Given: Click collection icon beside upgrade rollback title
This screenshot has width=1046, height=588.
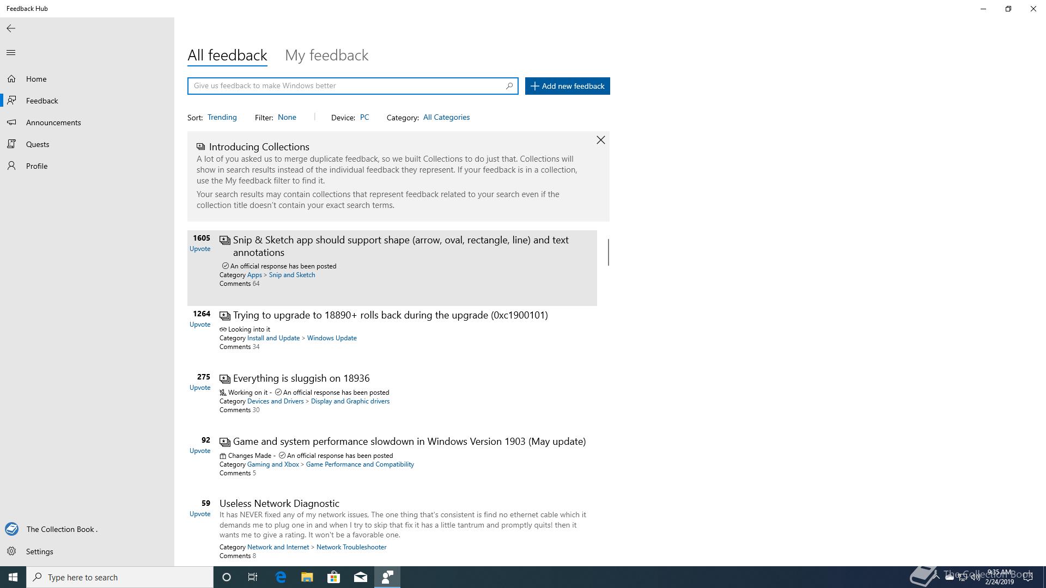Looking at the screenshot, I should 225,316.
